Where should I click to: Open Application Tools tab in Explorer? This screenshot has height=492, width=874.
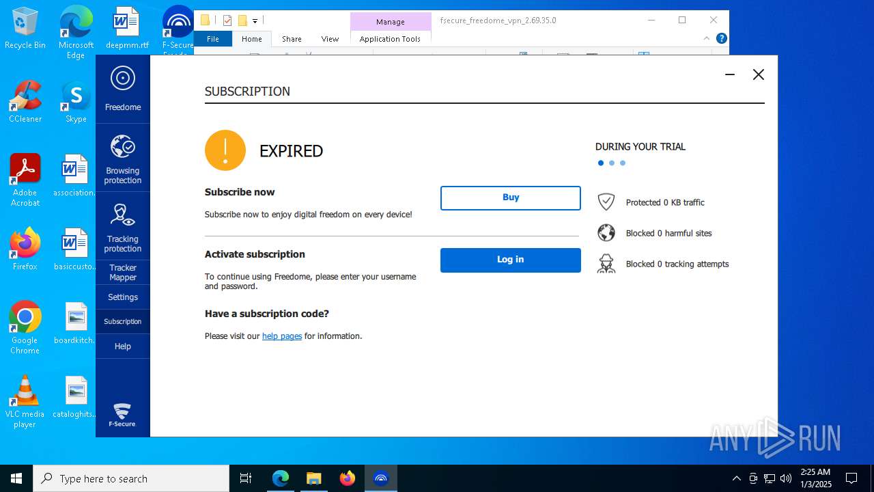click(390, 39)
